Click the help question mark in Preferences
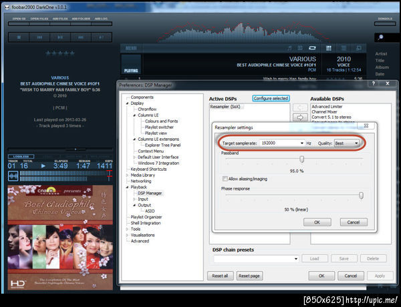Image resolution: width=401 pixels, height=307 pixels. pyautogui.click(x=374, y=83)
